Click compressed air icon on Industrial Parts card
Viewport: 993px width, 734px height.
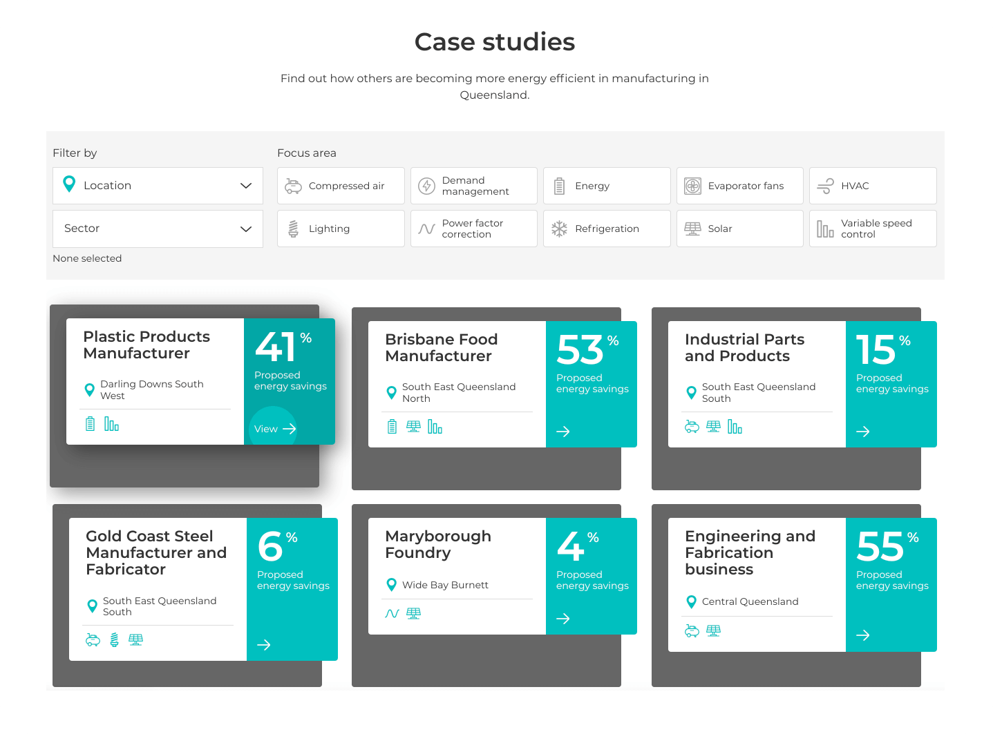tap(692, 427)
